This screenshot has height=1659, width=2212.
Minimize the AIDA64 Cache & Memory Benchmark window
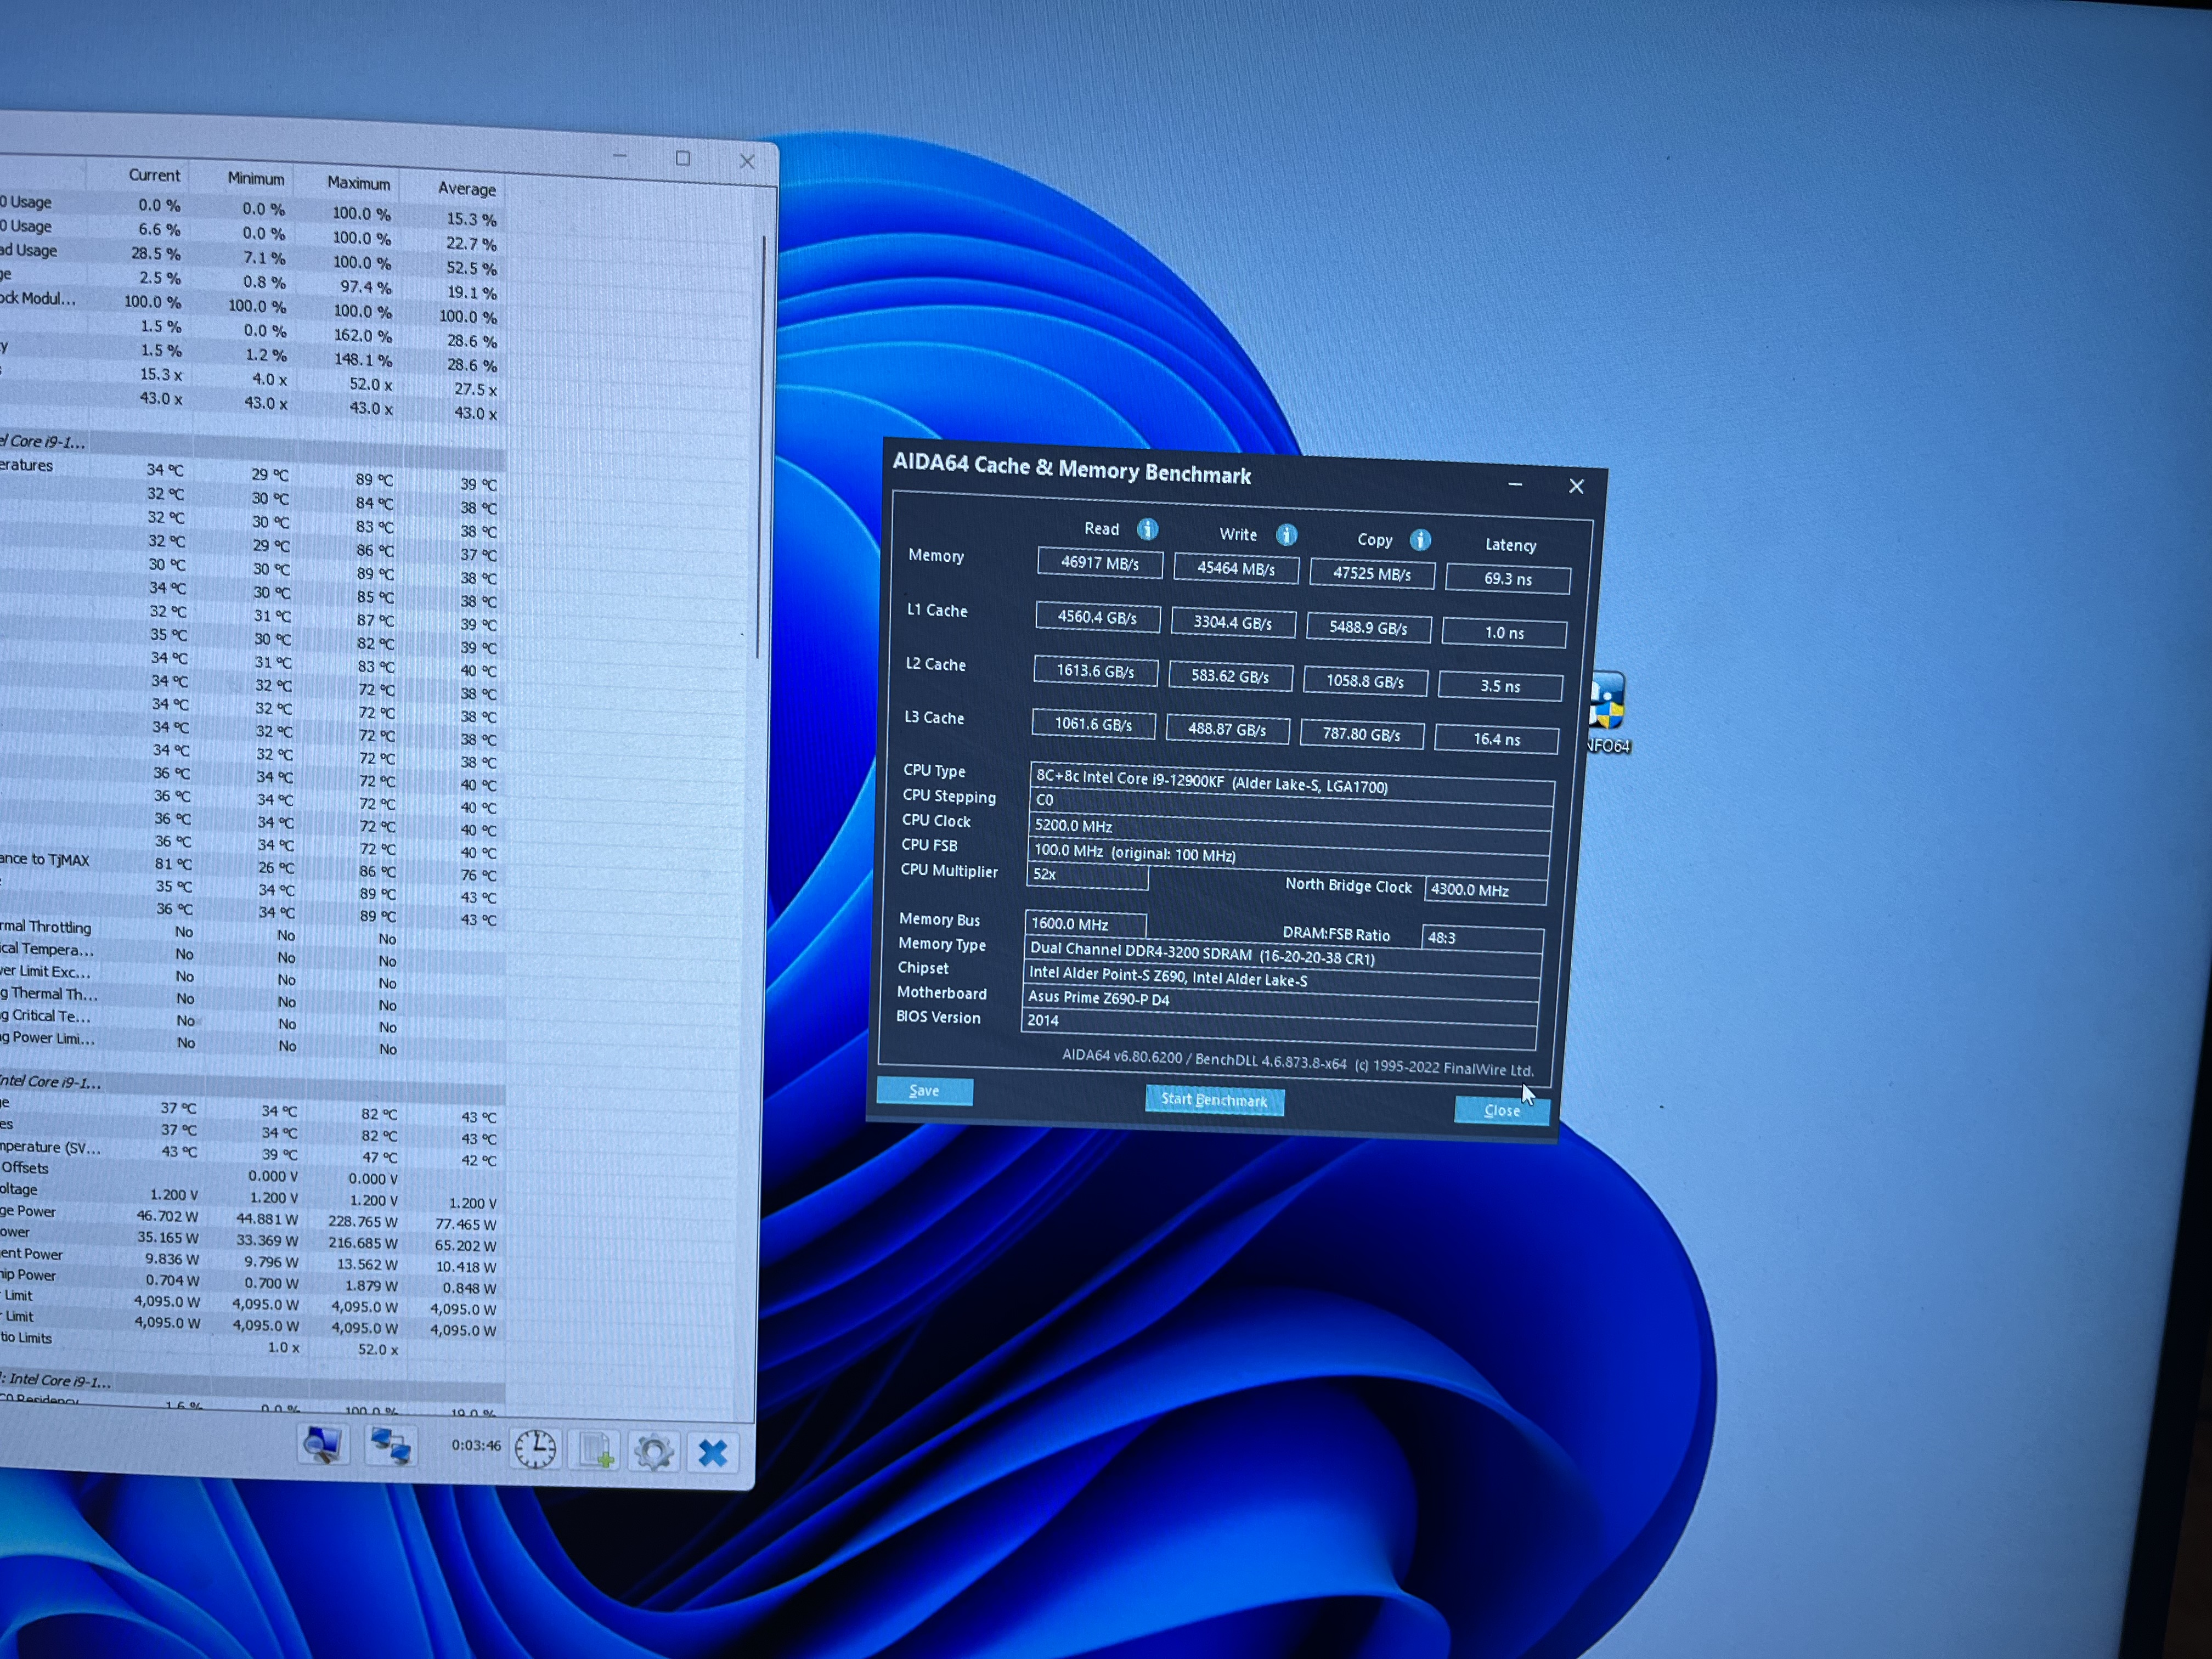1515,484
